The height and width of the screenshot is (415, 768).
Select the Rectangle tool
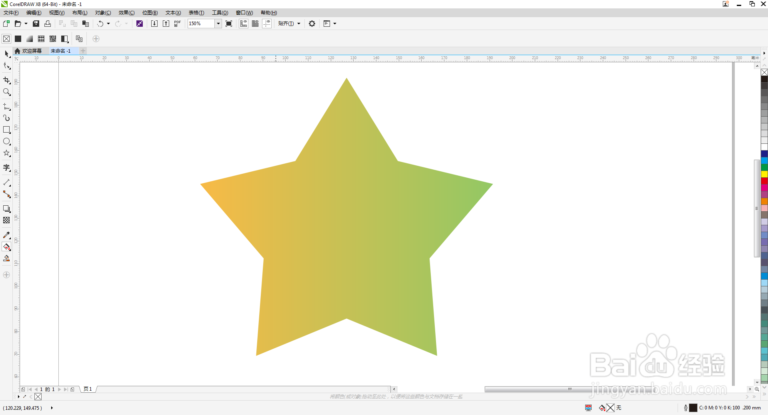(6, 130)
